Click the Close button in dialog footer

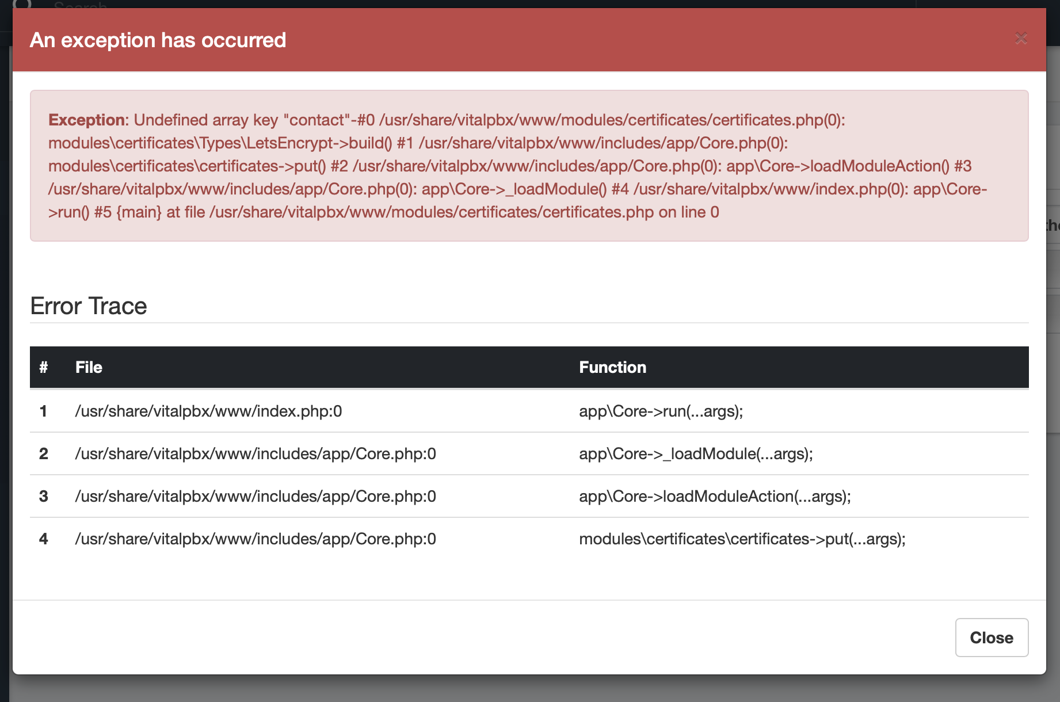992,638
